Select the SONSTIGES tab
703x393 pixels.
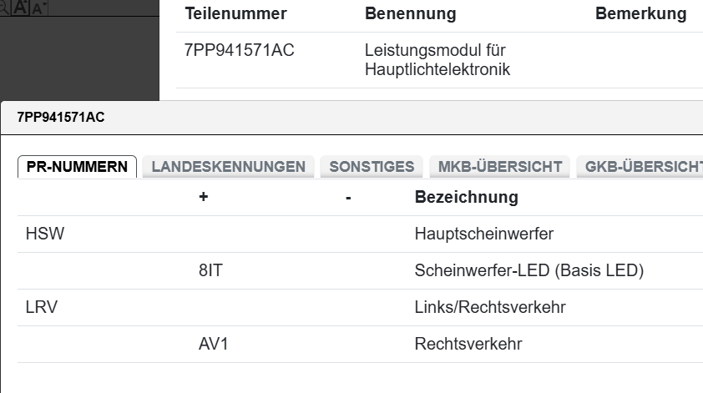pos(372,167)
